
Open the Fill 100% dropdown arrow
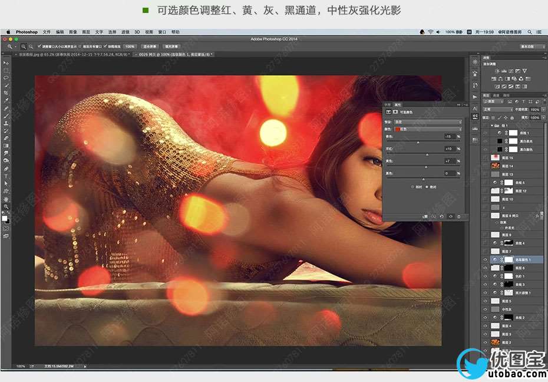(543, 118)
